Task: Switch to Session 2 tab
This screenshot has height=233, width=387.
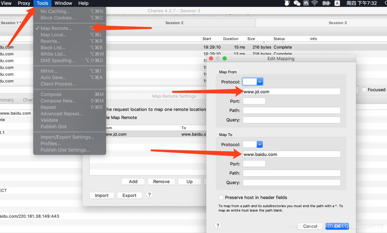Action: pos(174,23)
